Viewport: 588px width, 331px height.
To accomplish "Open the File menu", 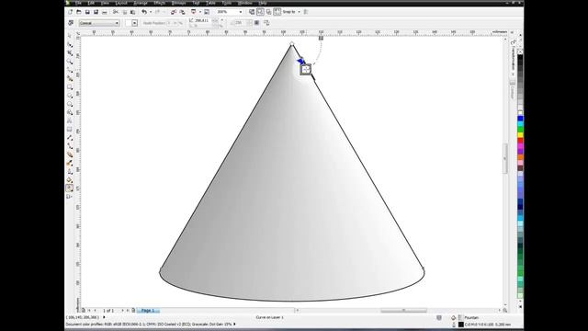I will [x=78, y=3].
